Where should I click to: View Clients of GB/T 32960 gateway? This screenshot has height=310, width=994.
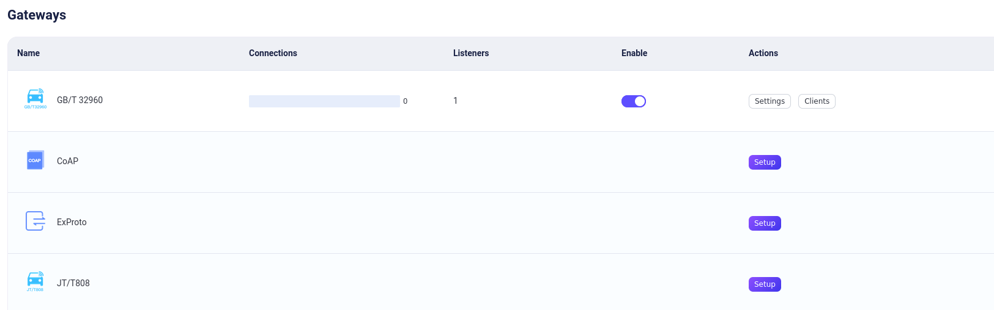[x=817, y=101]
